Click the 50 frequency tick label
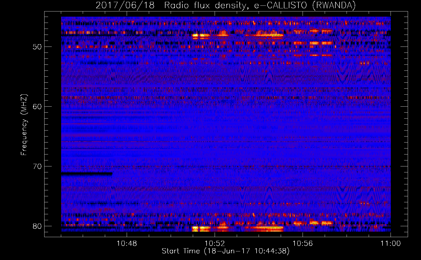 point(37,47)
